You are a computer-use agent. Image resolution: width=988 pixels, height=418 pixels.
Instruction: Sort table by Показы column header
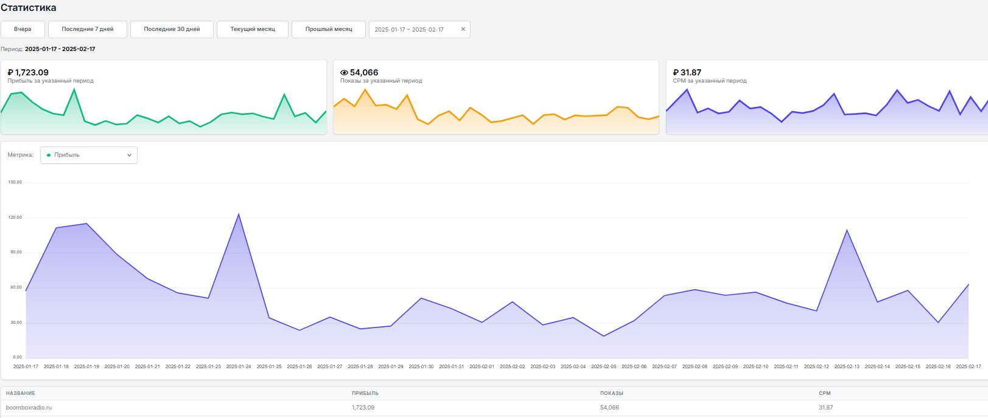[612, 393]
